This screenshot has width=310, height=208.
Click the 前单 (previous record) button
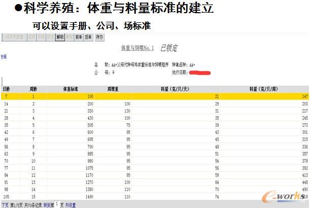click(x=79, y=37)
